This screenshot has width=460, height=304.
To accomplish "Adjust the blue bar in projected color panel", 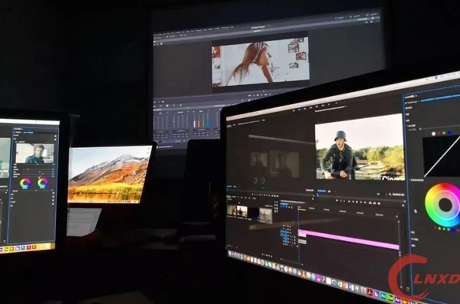I will click(207, 123).
